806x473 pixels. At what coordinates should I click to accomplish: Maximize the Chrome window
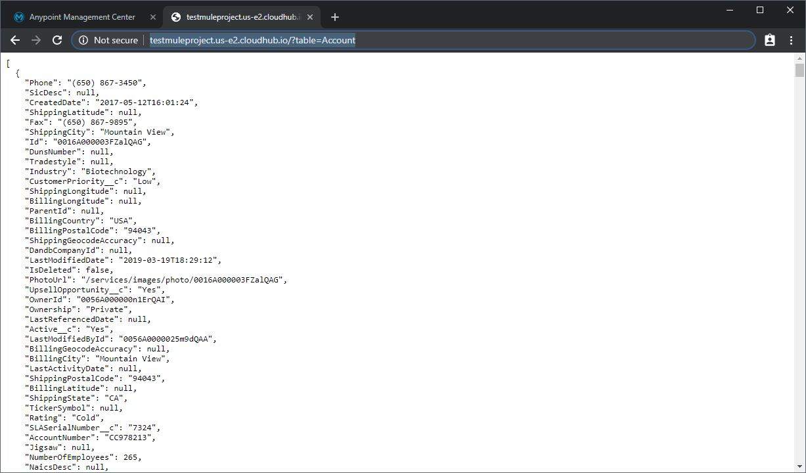[x=760, y=10]
